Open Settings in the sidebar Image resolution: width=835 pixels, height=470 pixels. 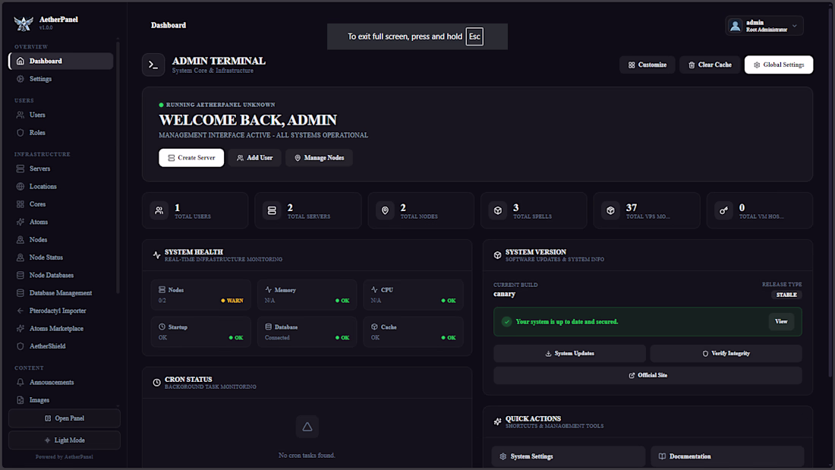[x=61, y=79]
